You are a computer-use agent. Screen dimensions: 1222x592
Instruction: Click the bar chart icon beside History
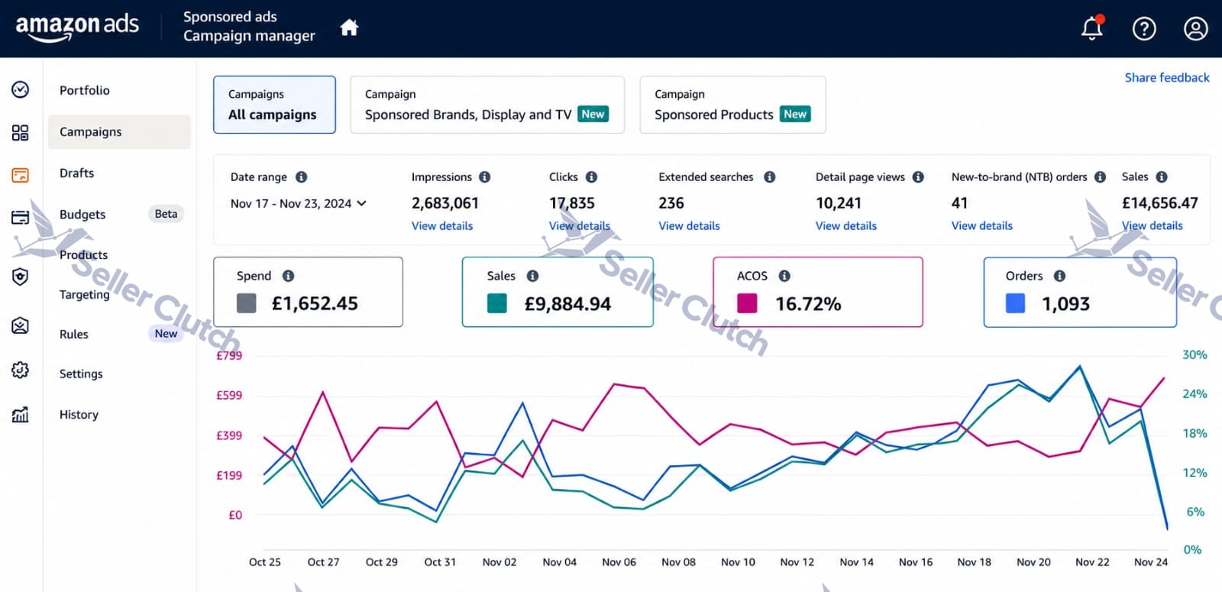(x=21, y=414)
